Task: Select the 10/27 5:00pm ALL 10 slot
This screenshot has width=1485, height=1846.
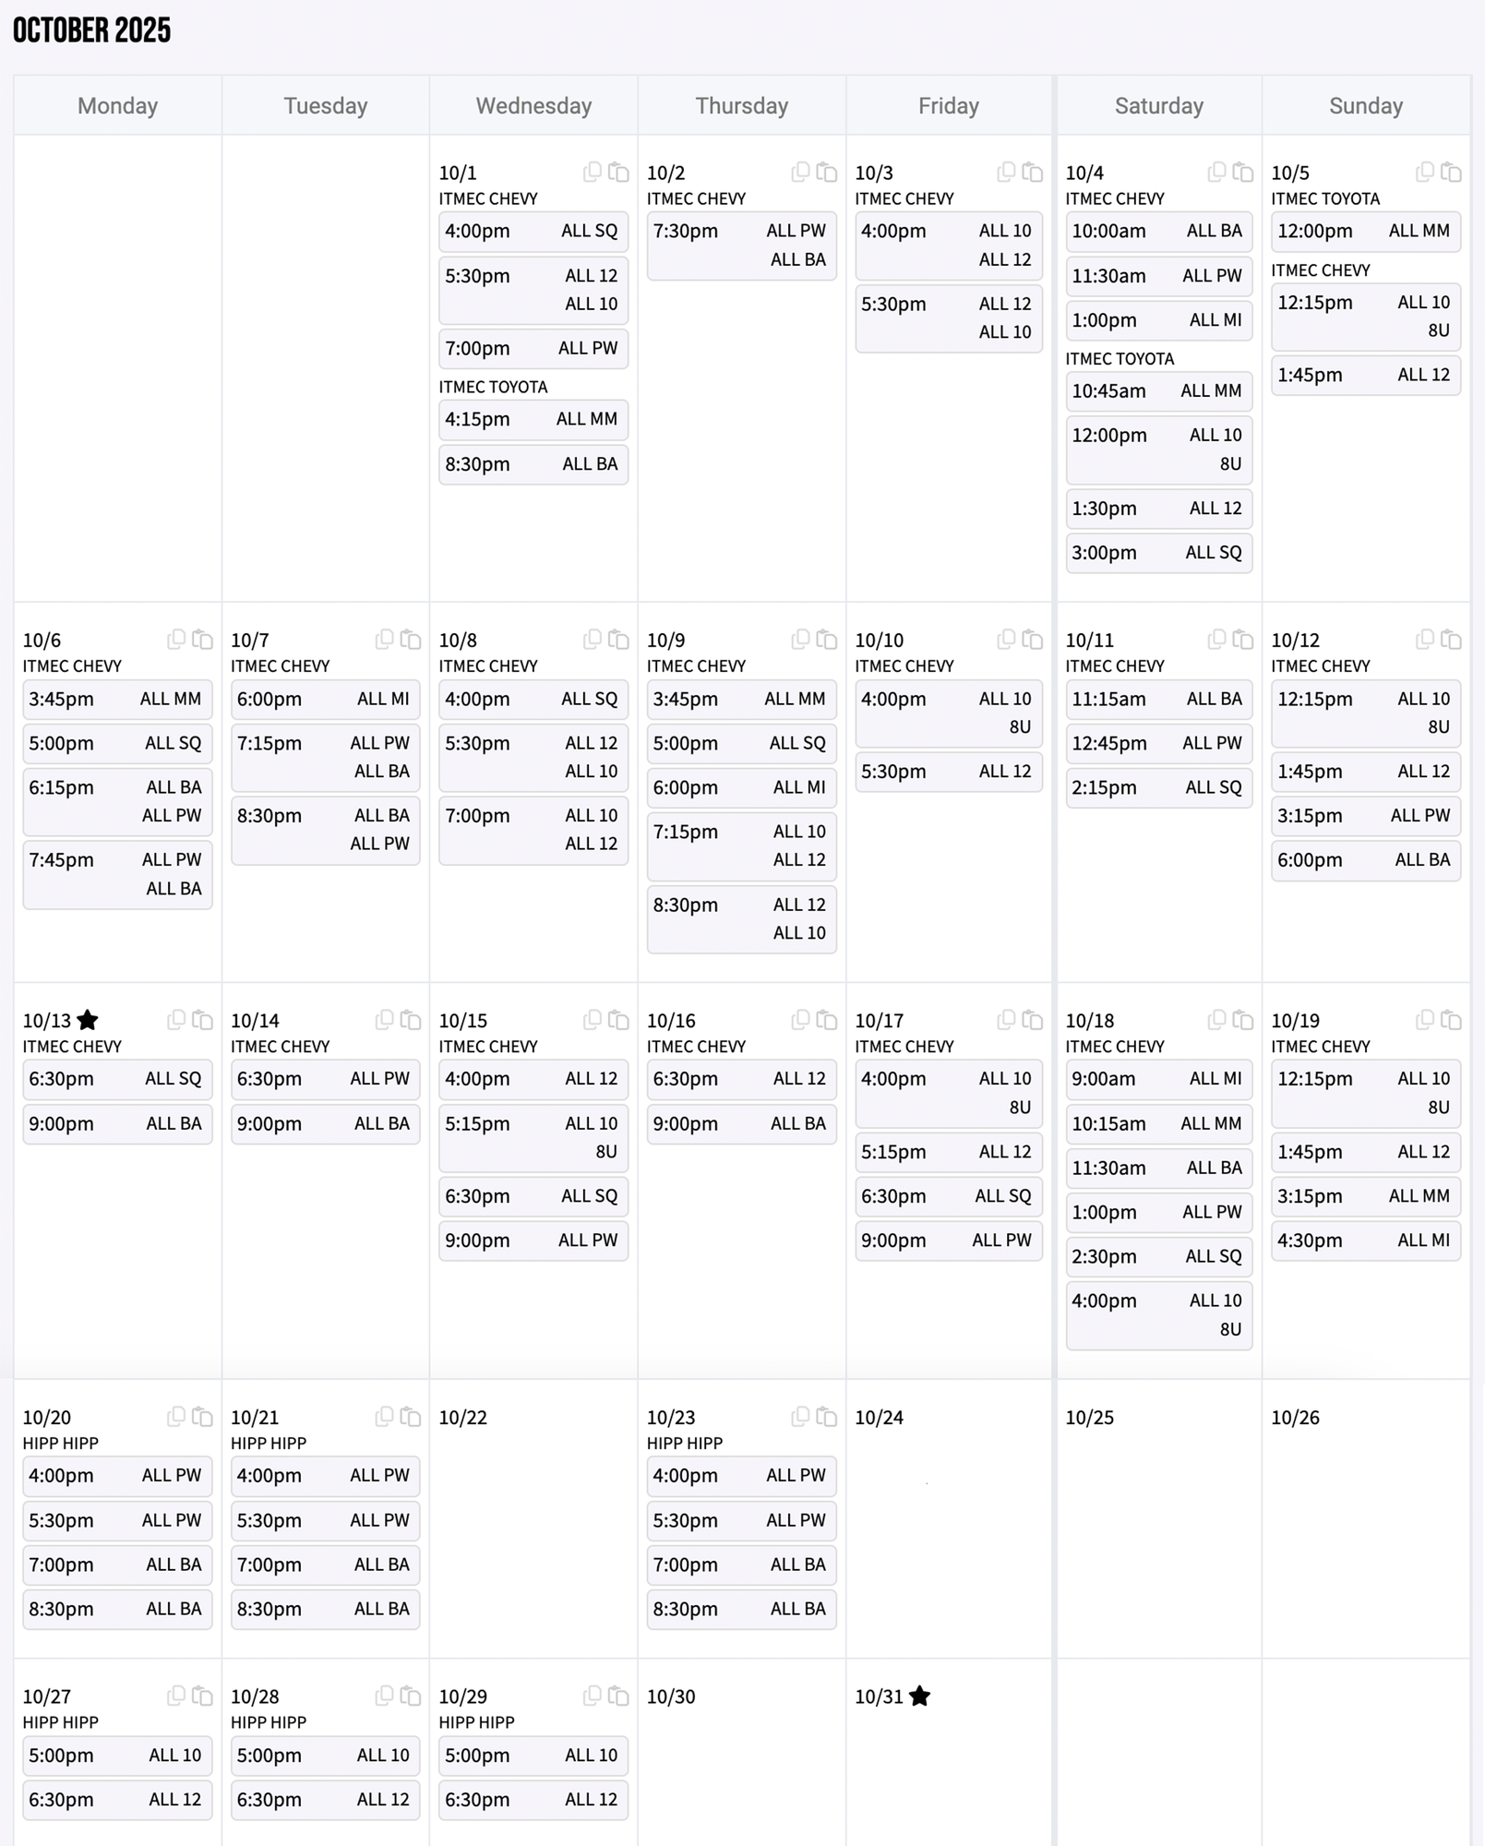Action: pyautogui.click(x=116, y=1755)
